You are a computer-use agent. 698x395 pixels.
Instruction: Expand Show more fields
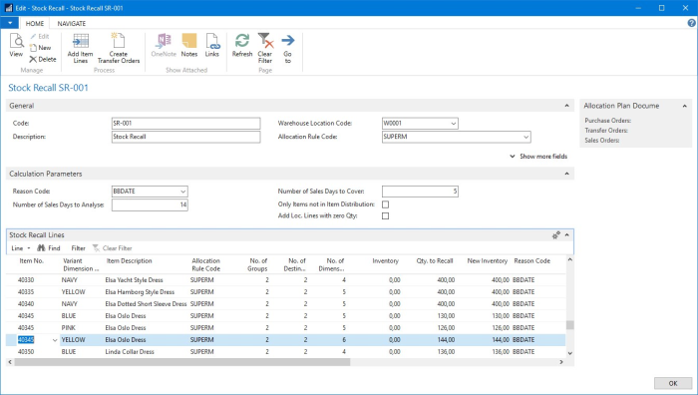[538, 157]
